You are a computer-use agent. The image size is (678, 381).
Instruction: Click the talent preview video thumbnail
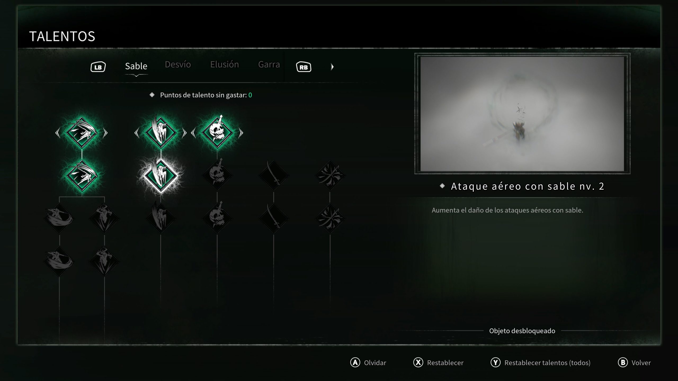522,114
